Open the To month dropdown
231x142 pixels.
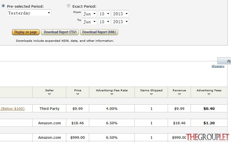pos(89,22)
